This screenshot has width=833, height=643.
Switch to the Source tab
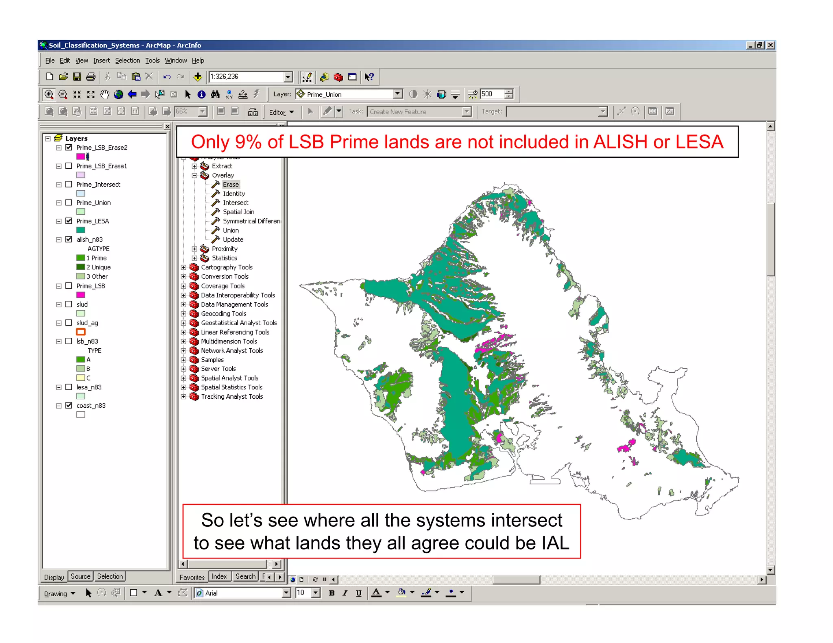(x=81, y=576)
